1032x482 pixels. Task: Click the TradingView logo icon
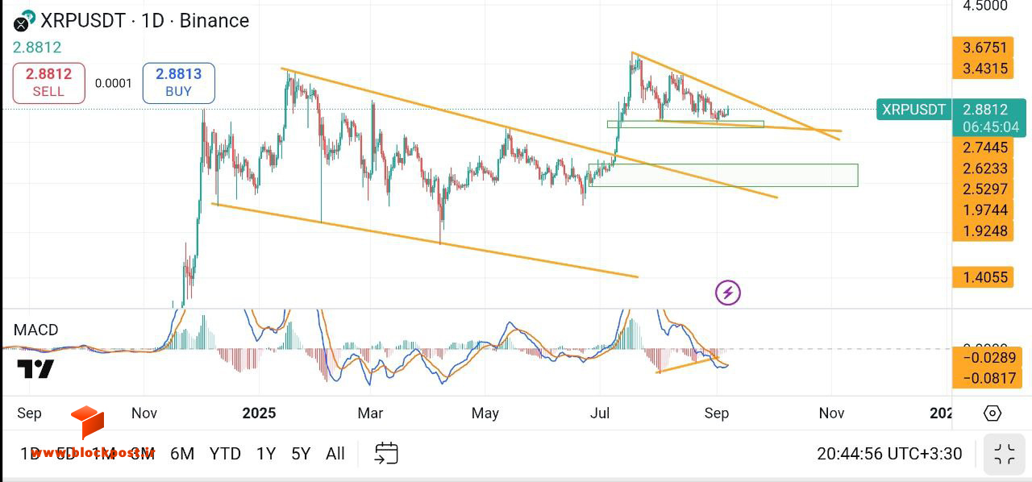point(35,369)
